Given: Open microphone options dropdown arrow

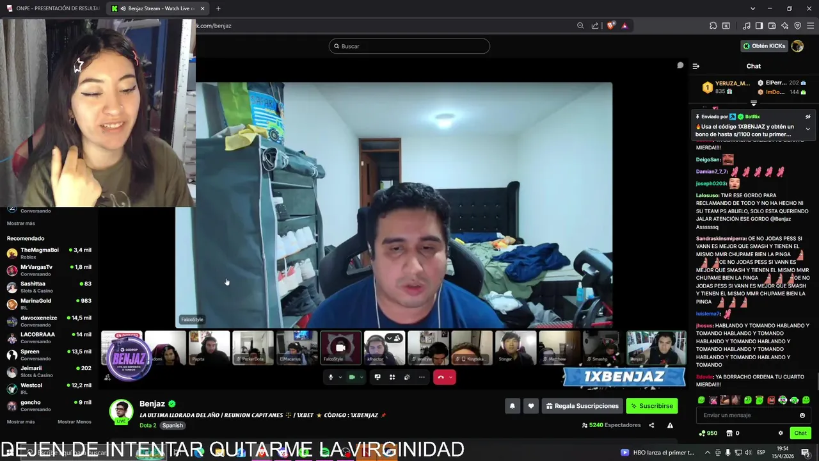Looking at the screenshot, I should pyautogui.click(x=340, y=377).
